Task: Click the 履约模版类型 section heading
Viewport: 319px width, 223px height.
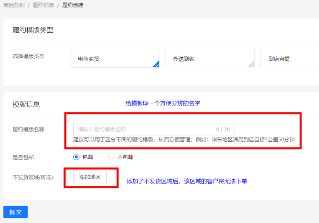Action: 33,30
